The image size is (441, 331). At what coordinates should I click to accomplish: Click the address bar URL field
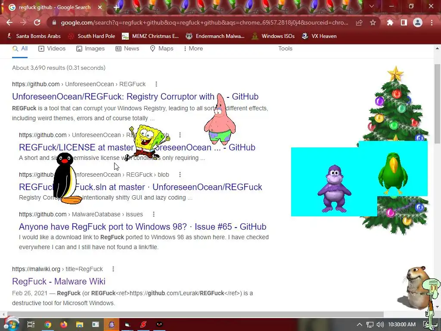pos(205,22)
